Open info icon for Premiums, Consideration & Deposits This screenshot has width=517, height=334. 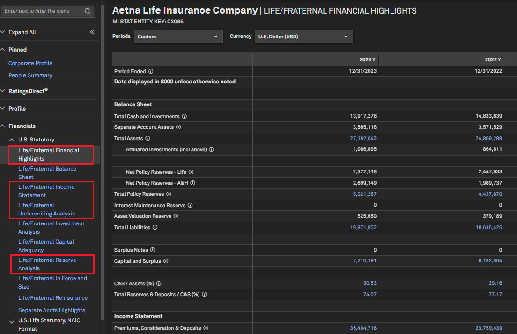tap(206, 328)
